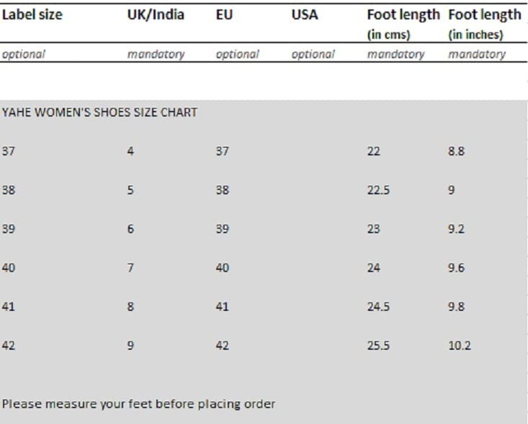Click the 'USA' column header
The image size is (528, 424).
click(305, 15)
